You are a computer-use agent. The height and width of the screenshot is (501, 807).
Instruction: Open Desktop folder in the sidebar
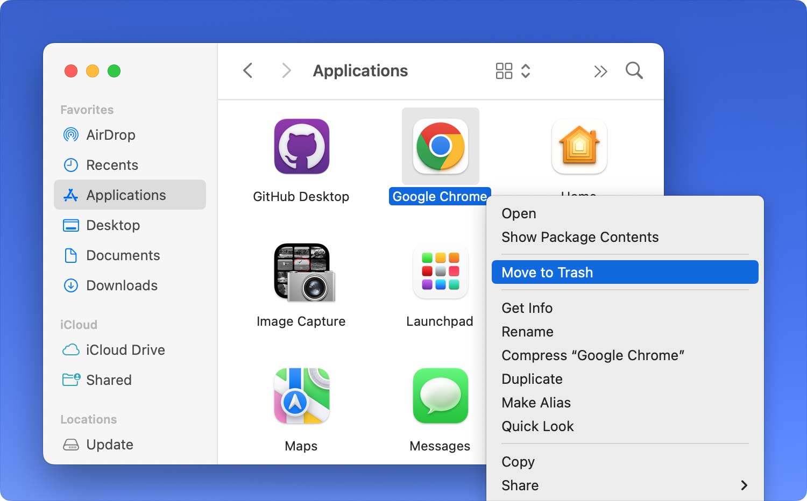[130, 225]
